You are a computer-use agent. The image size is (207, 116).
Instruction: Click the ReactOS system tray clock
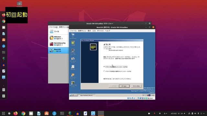tap(153, 95)
